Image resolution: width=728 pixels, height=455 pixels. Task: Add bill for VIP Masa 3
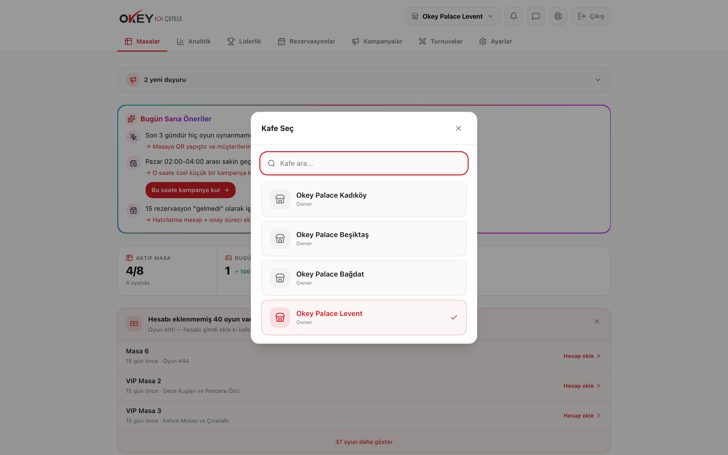coord(582,416)
